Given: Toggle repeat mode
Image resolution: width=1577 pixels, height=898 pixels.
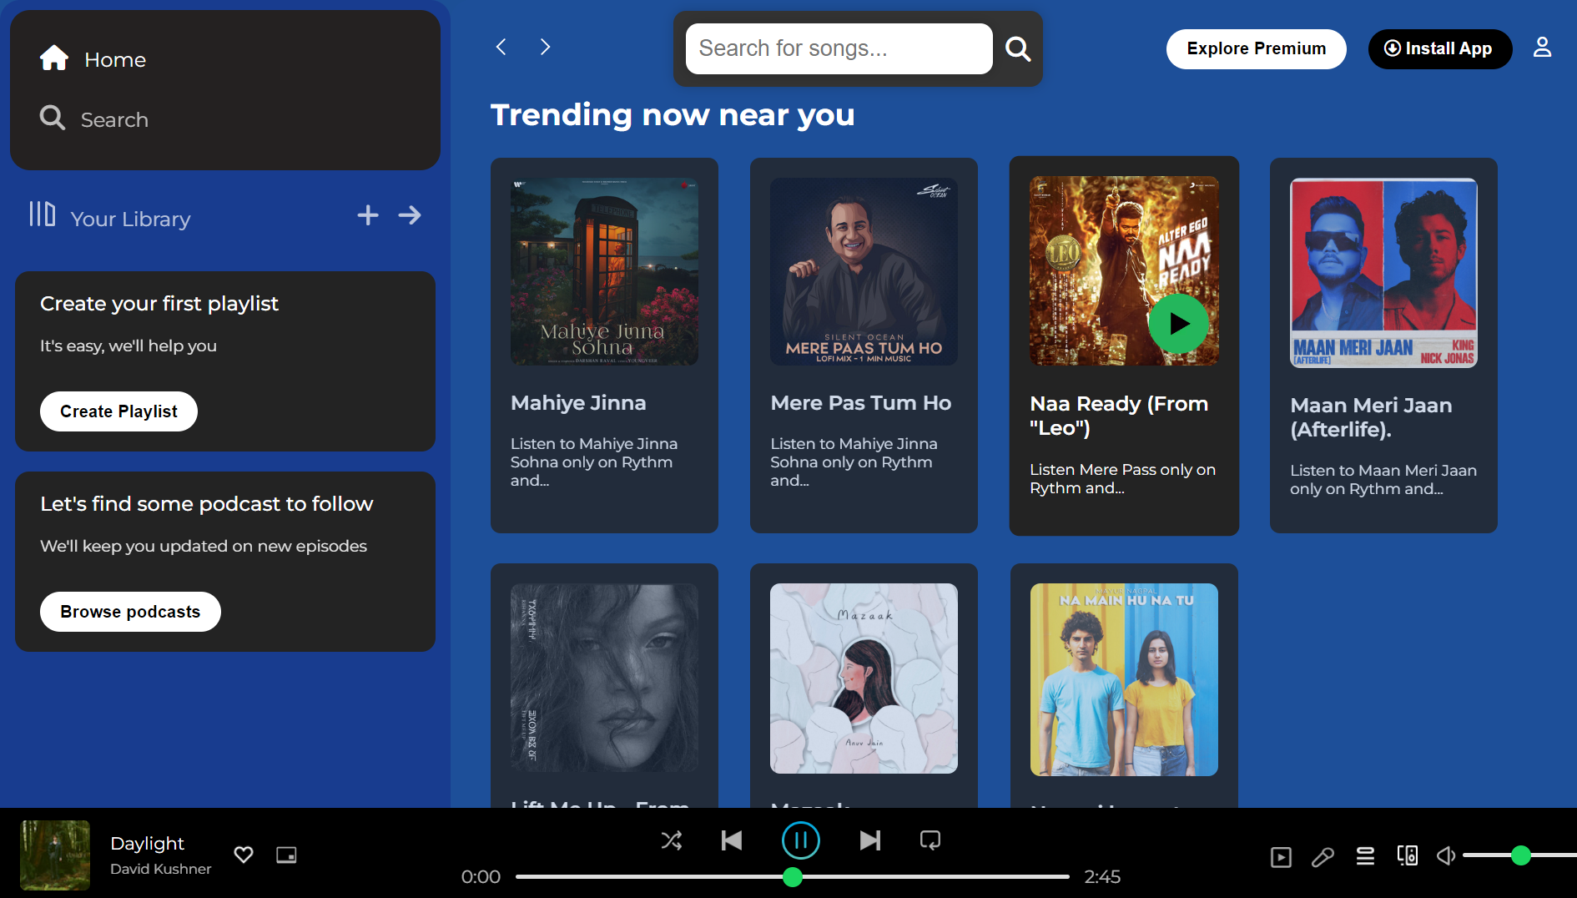Looking at the screenshot, I should (x=930, y=840).
